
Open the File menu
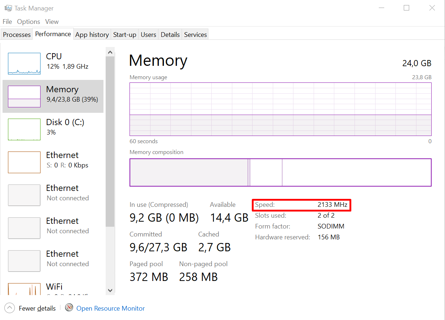pos(7,22)
